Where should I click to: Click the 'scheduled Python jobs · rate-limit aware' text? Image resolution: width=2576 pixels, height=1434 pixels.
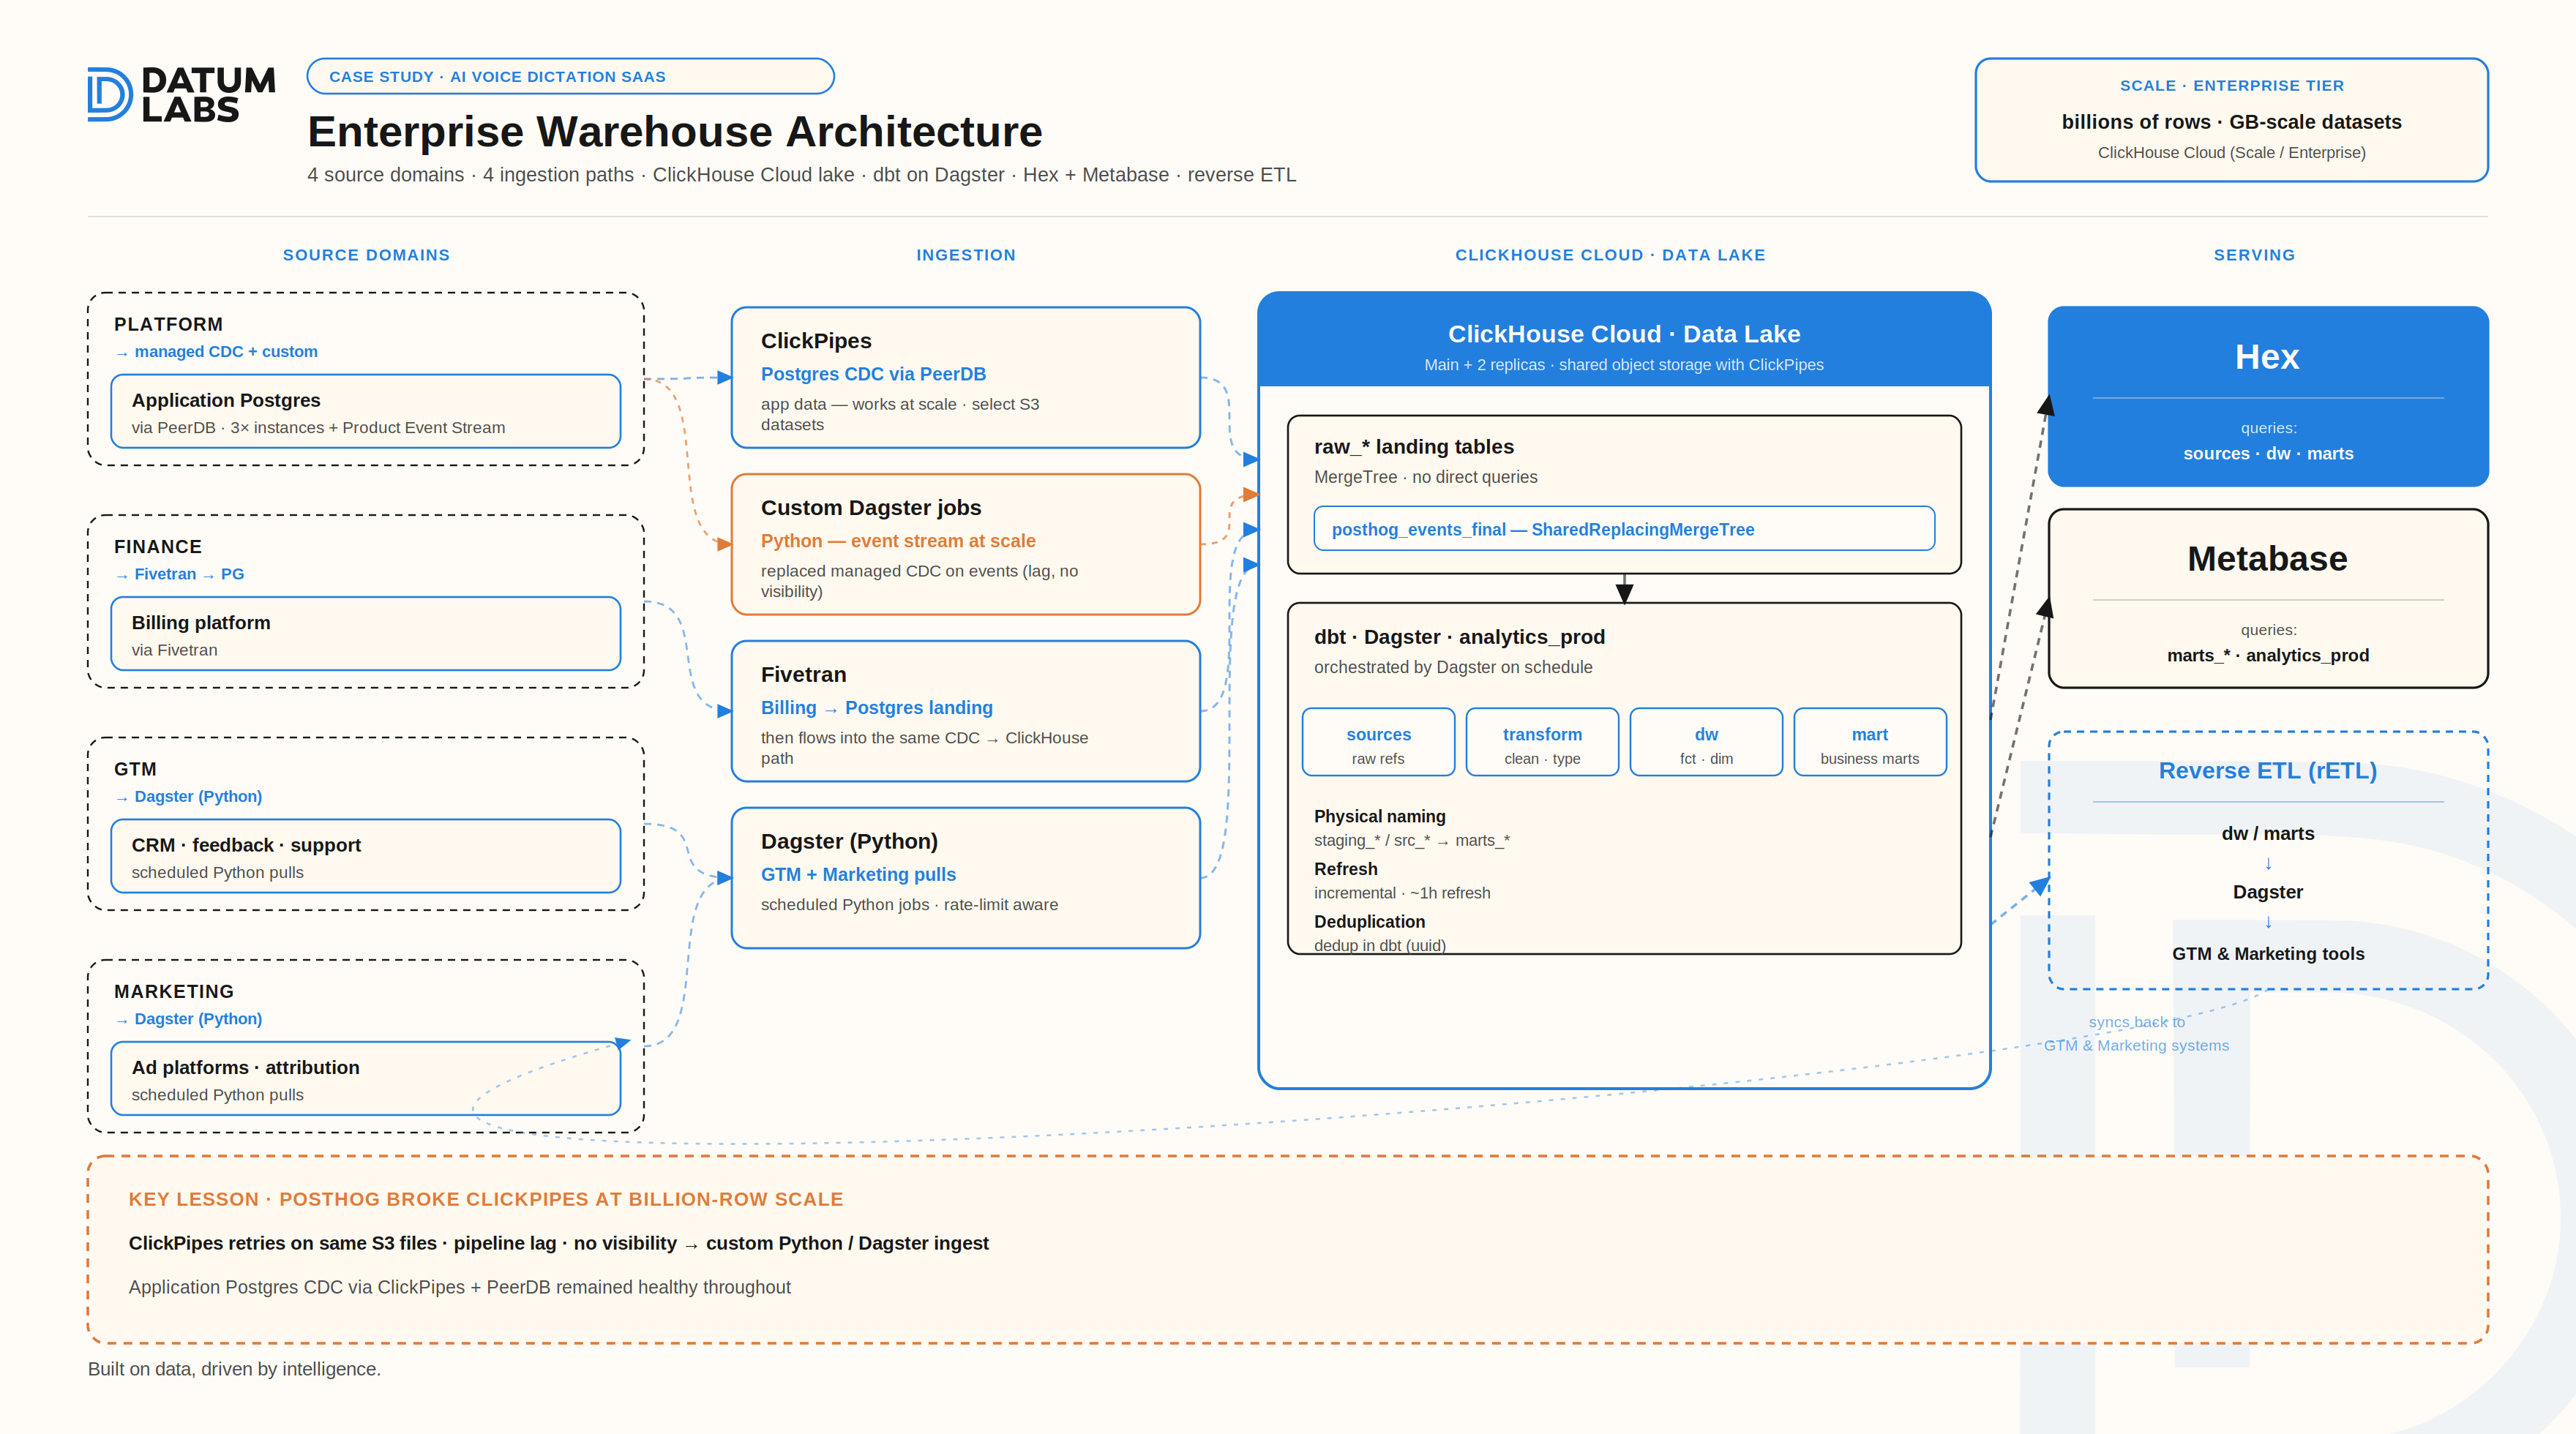click(909, 905)
